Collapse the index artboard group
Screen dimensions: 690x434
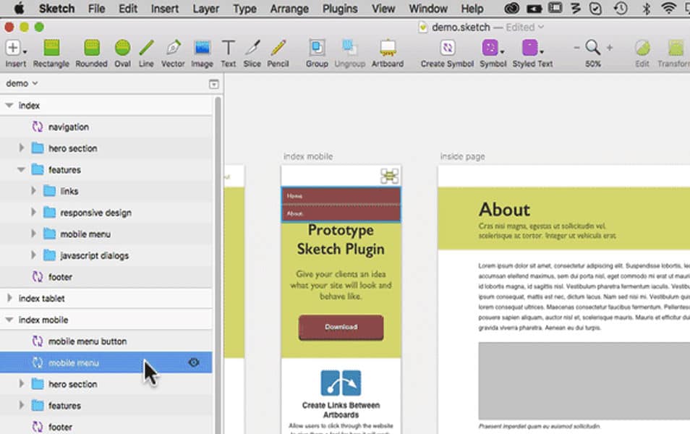(9, 106)
